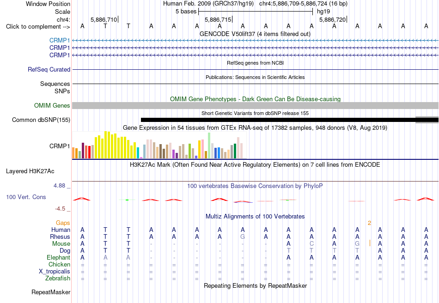Click the '5,886,715' position label
Viewport: 439px width, 303px height.
[218, 19]
